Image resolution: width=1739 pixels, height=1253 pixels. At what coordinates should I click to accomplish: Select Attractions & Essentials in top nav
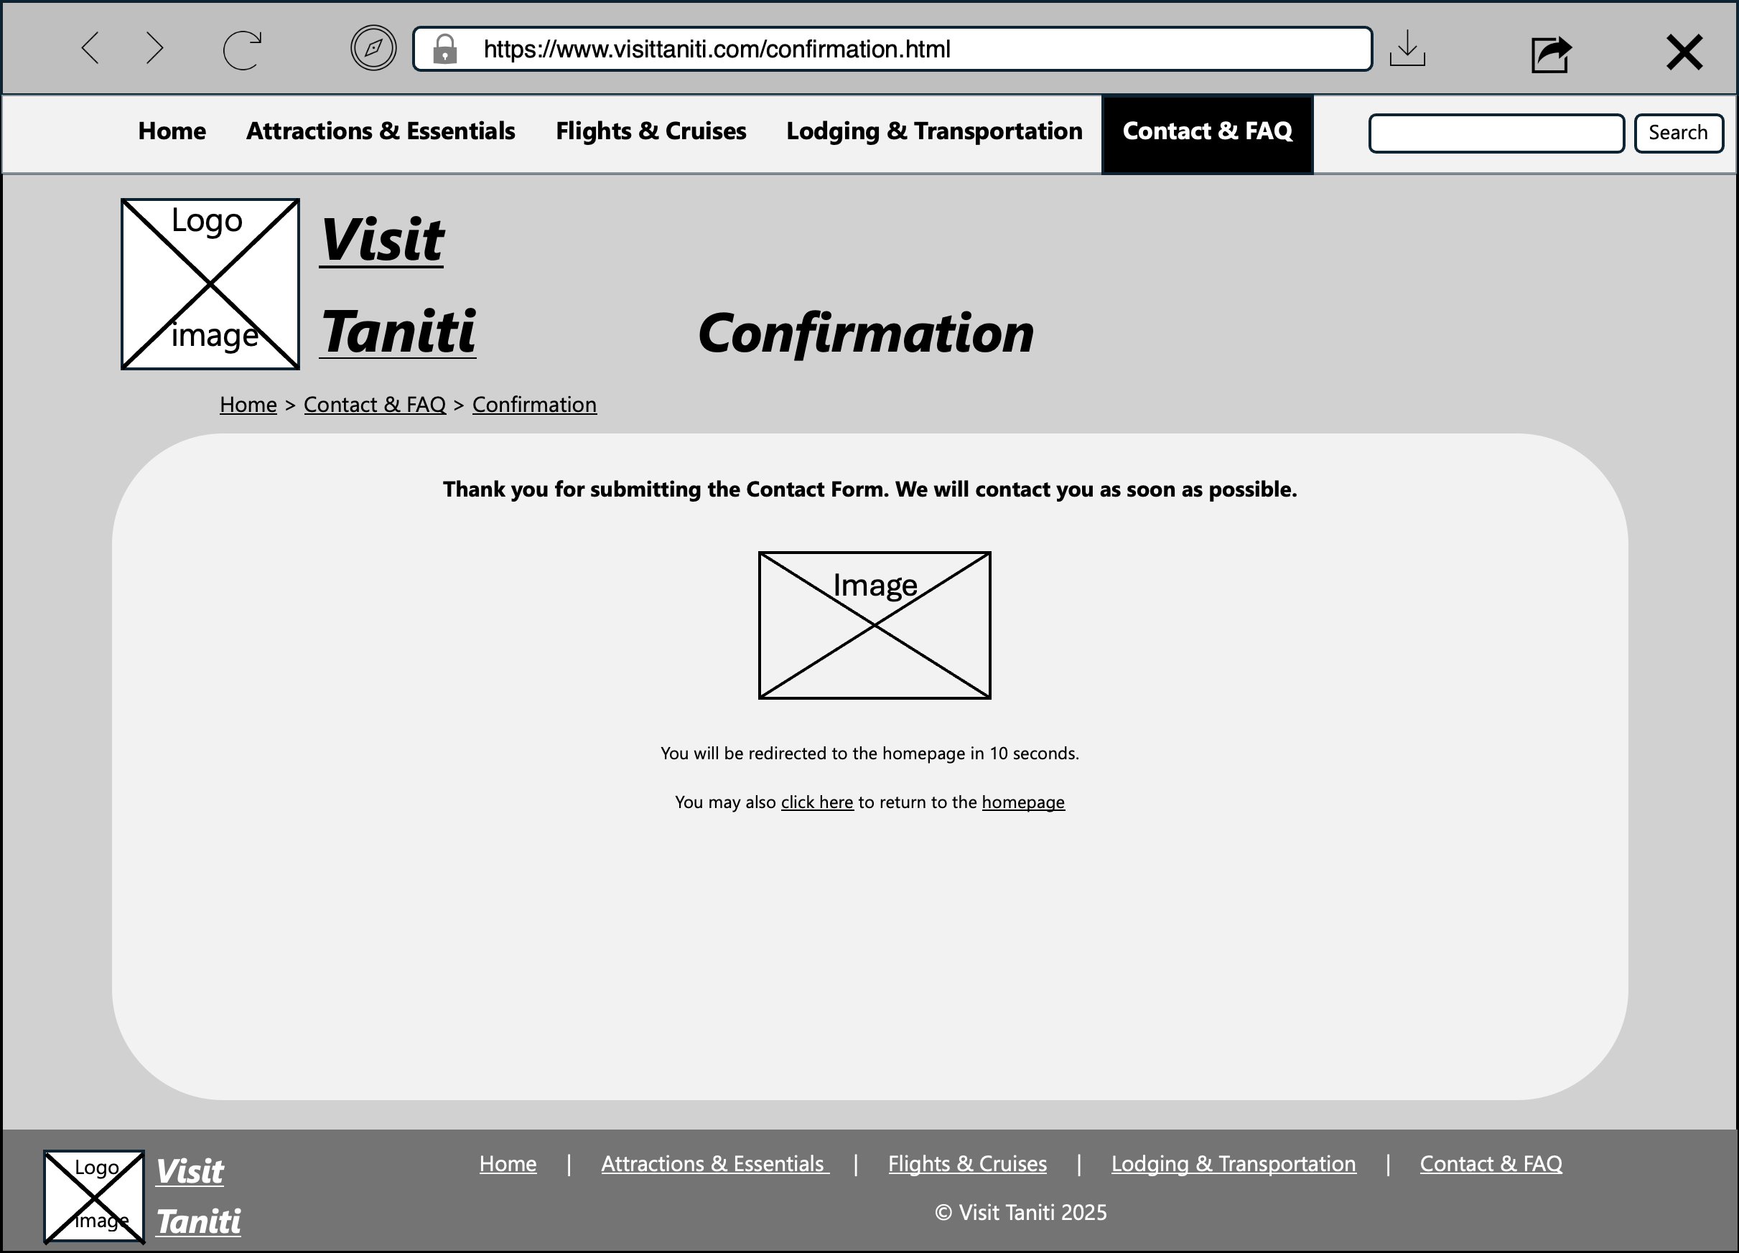[x=381, y=131]
